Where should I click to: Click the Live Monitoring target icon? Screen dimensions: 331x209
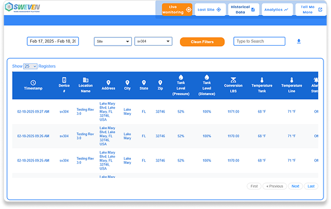click(189, 10)
